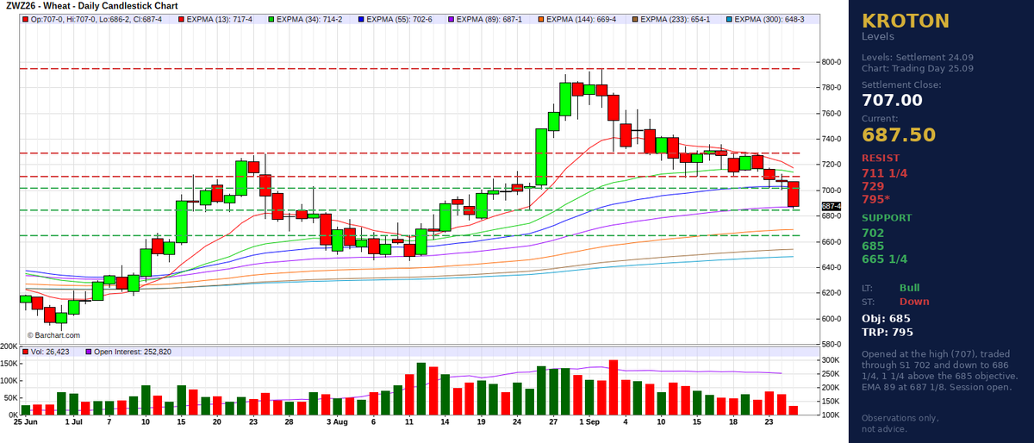The width and height of the screenshot is (1034, 443).
Task: Click the 1 Jul date label
Action: (x=72, y=423)
